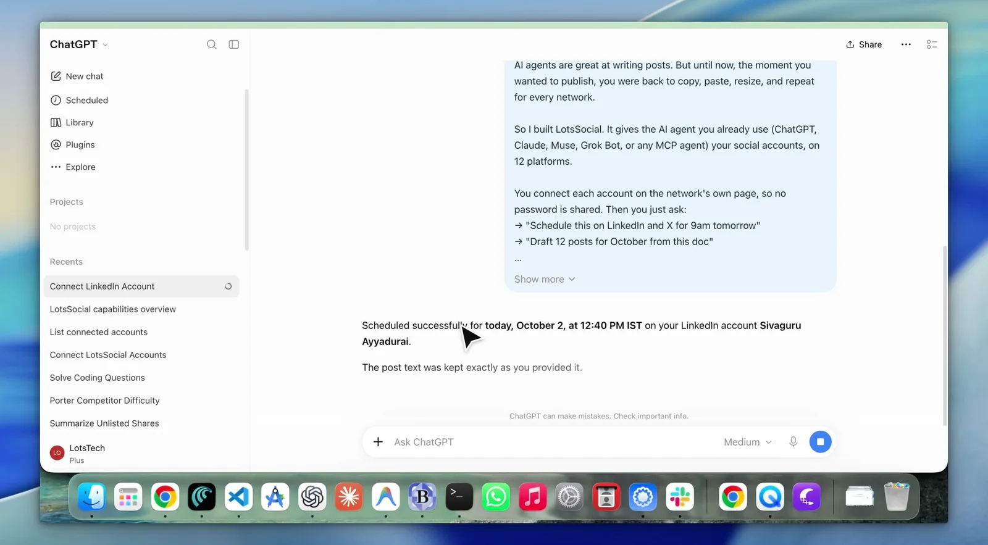Click the Library books icon

[56, 122]
